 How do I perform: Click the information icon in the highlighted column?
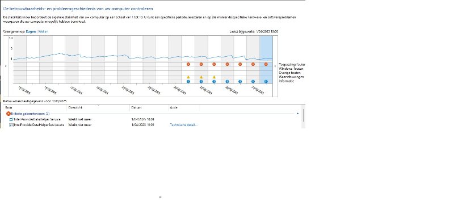pos(266,81)
